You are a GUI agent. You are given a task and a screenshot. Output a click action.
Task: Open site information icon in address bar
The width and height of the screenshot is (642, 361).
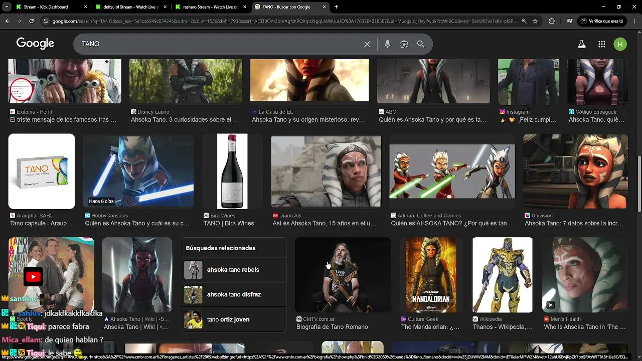(46, 21)
